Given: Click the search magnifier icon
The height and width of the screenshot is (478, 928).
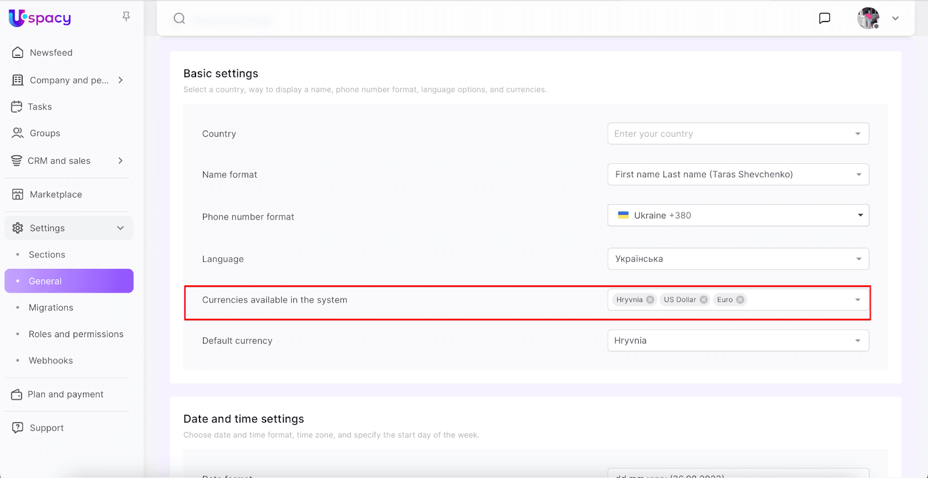Looking at the screenshot, I should [180, 19].
